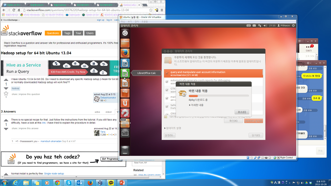Favorite the question with the star

tap(6, 93)
